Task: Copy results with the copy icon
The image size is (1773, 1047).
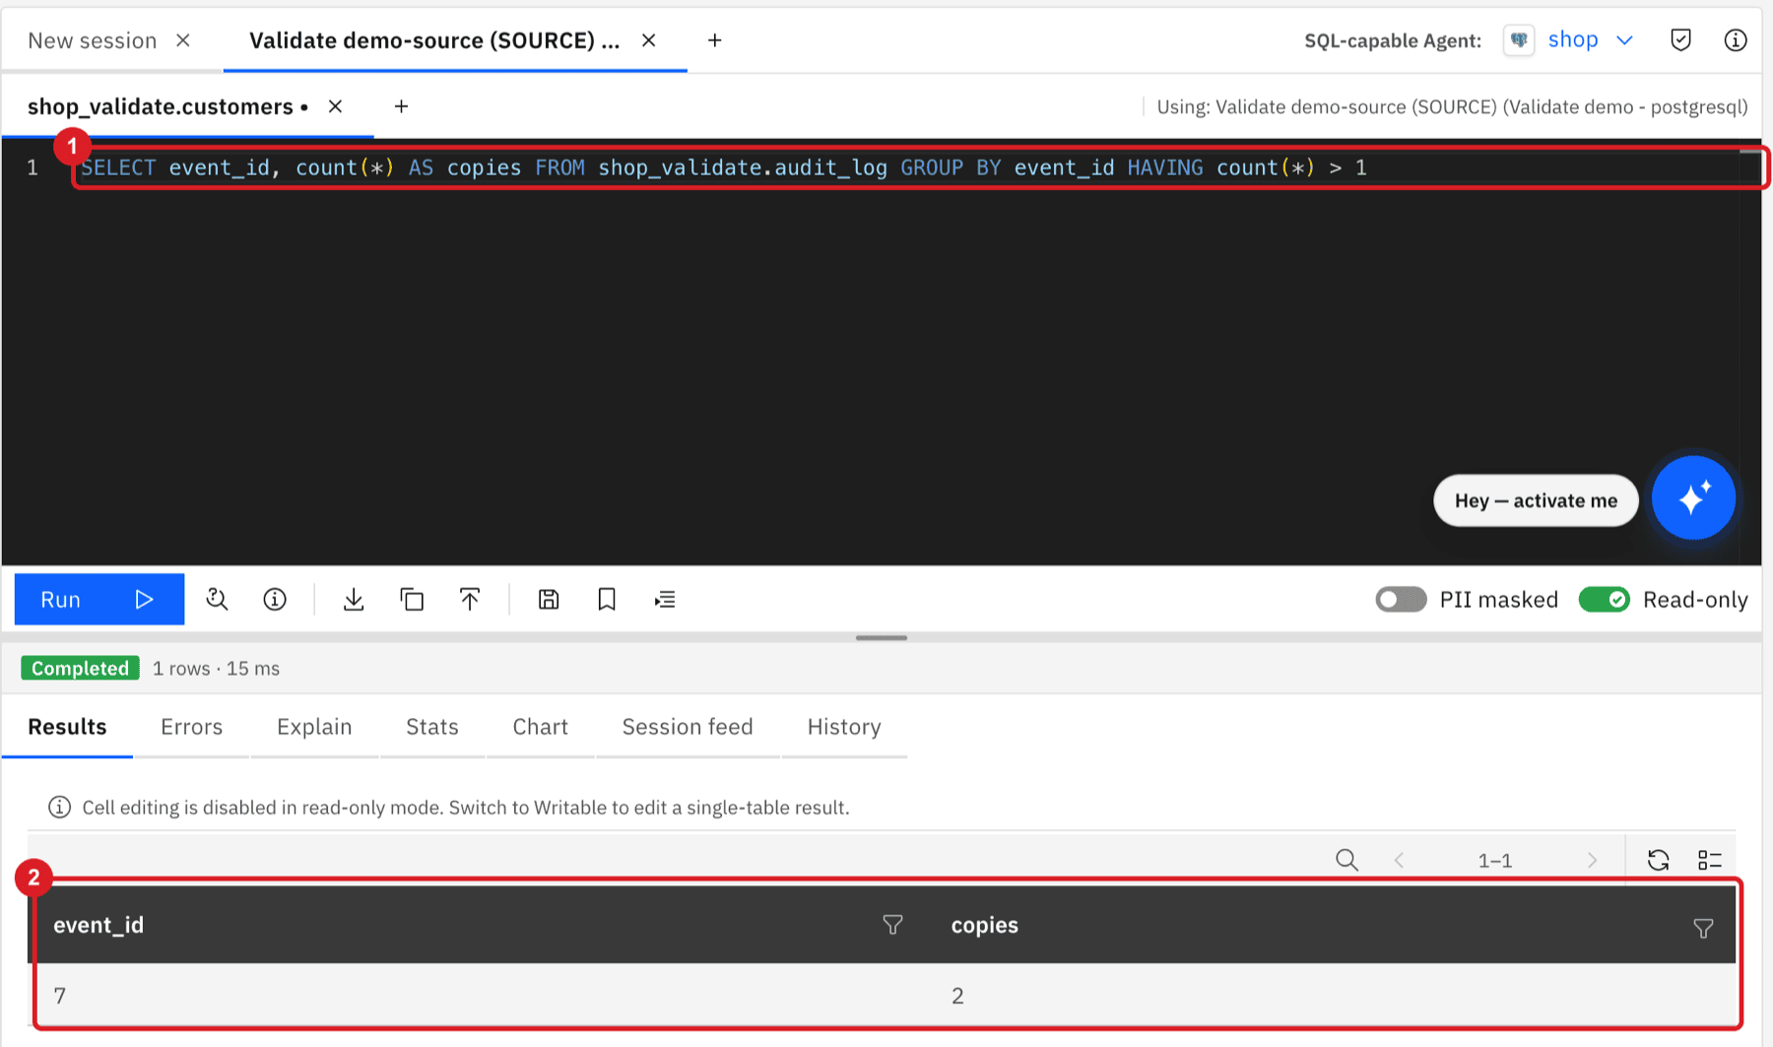Action: (x=412, y=599)
